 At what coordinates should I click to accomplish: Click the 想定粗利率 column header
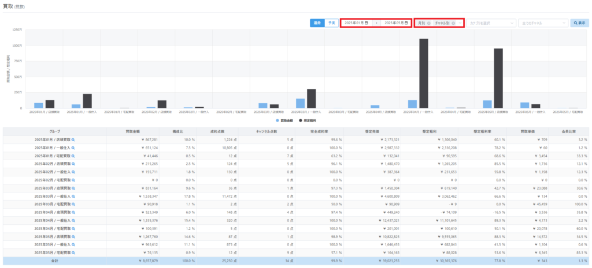(483, 131)
